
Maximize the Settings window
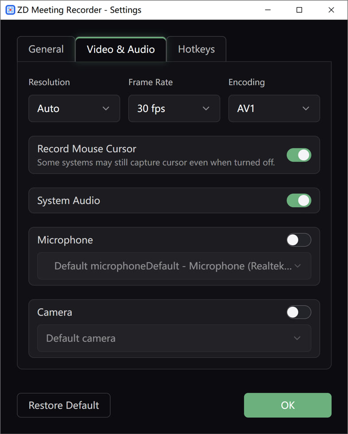(x=299, y=10)
